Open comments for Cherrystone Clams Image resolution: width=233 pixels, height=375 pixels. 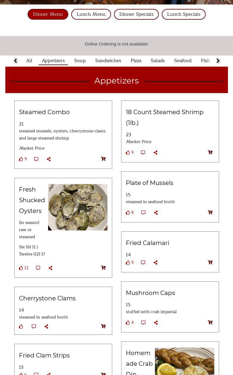pyautogui.click(x=34, y=327)
